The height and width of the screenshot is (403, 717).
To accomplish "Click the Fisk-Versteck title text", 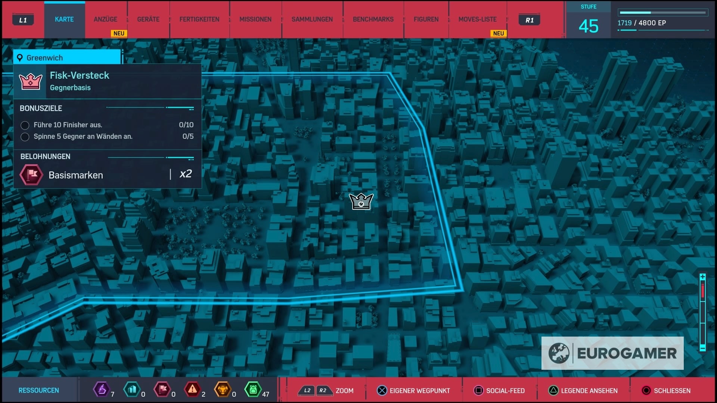I will click(80, 75).
